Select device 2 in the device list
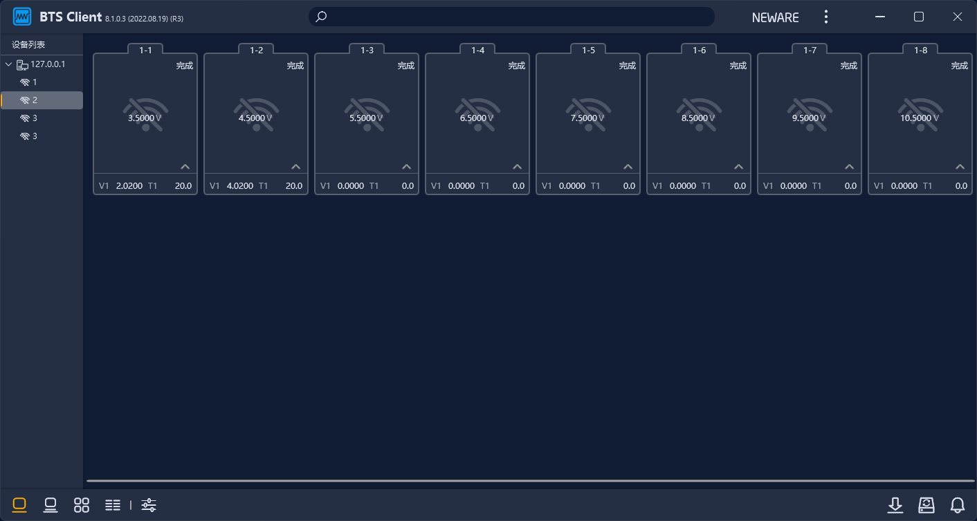Screen dimensions: 977x521 [34, 100]
